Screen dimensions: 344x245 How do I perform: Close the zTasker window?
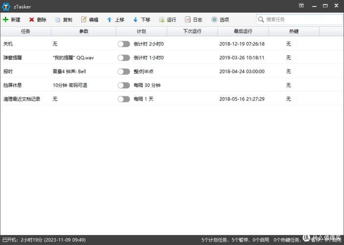click(x=336, y=6)
